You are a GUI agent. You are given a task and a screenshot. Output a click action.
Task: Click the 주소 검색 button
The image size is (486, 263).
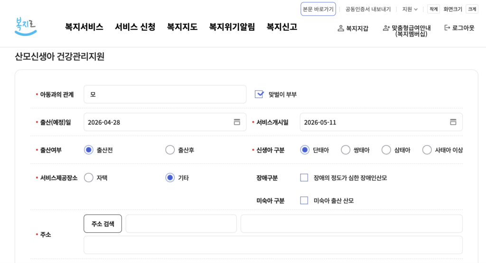coord(103,224)
